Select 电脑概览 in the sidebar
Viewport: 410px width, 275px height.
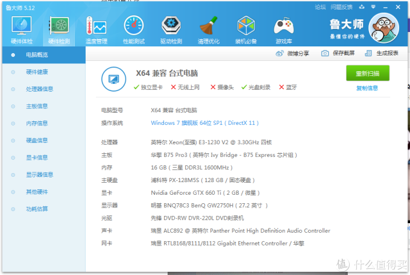coord(44,55)
